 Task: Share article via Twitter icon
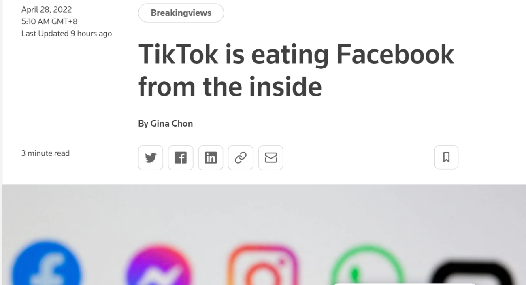(151, 158)
